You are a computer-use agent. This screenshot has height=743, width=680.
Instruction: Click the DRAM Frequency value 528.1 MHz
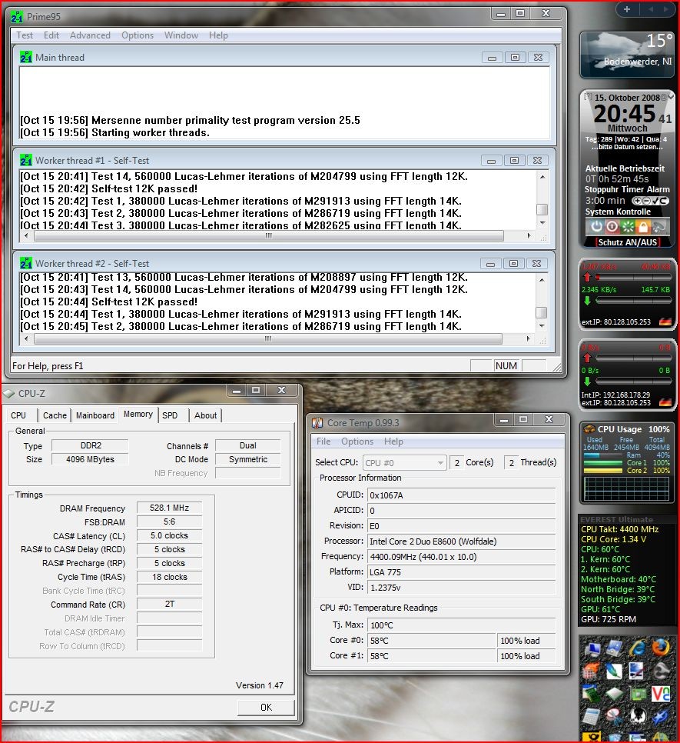[169, 508]
